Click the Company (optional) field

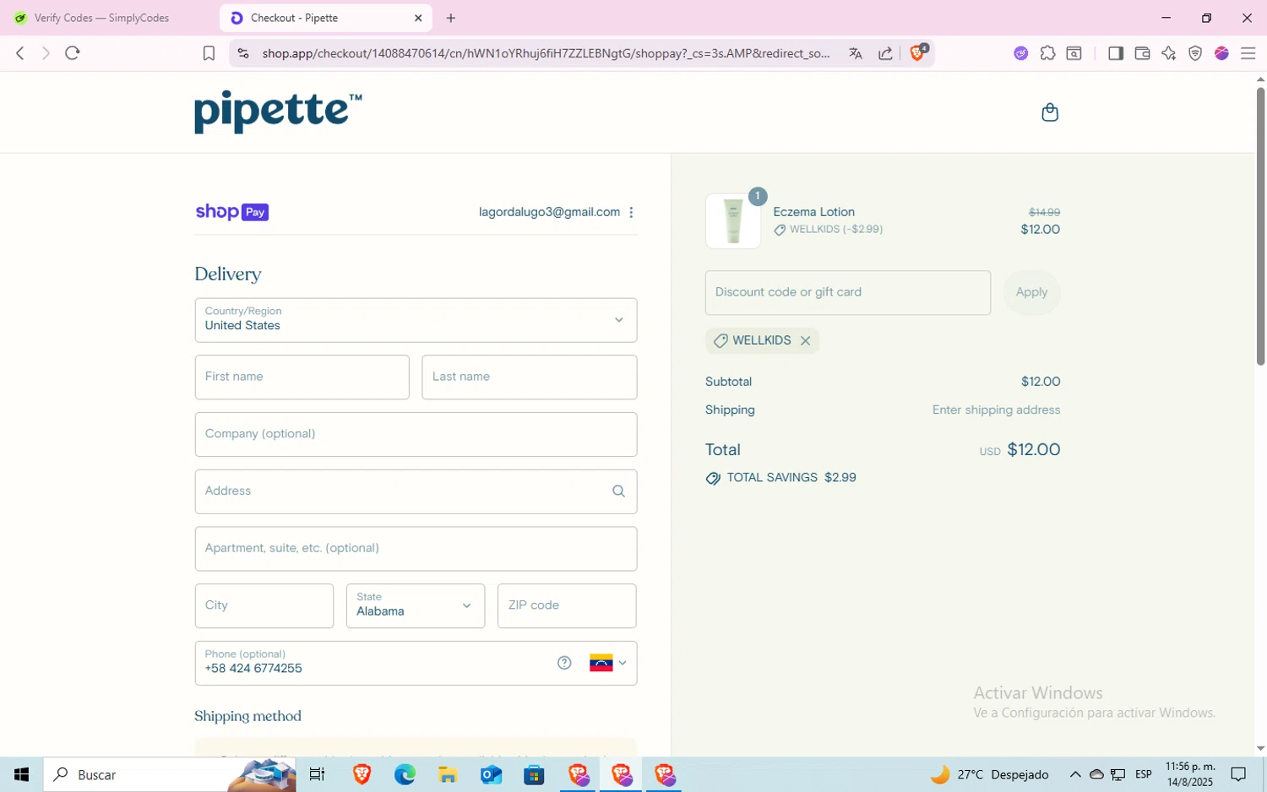pos(416,434)
